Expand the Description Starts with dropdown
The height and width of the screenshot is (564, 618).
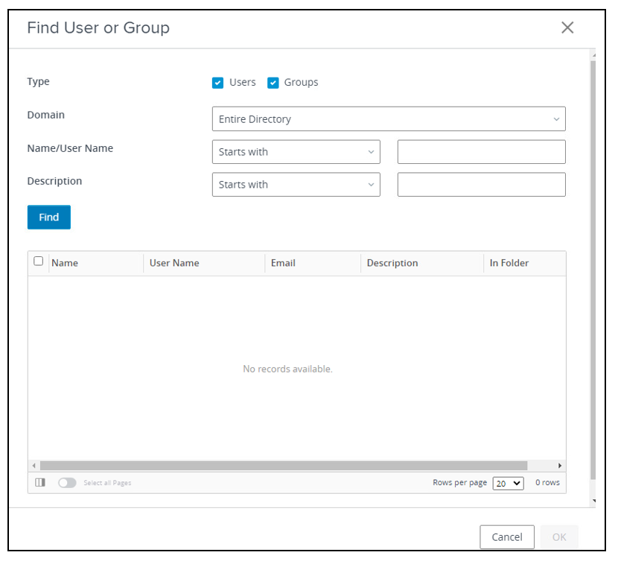pyautogui.click(x=296, y=185)
